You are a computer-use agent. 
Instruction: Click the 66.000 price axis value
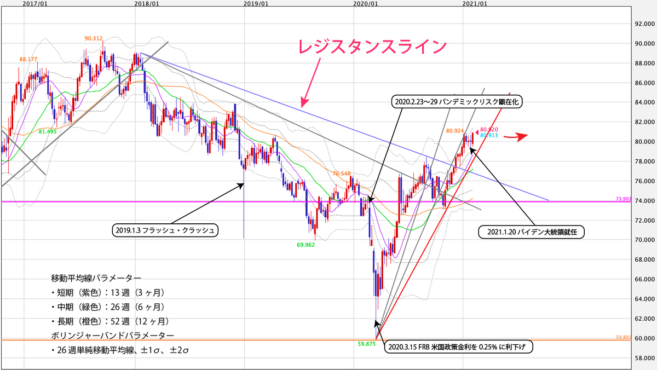pyautogui.click(x=644, y=279)
